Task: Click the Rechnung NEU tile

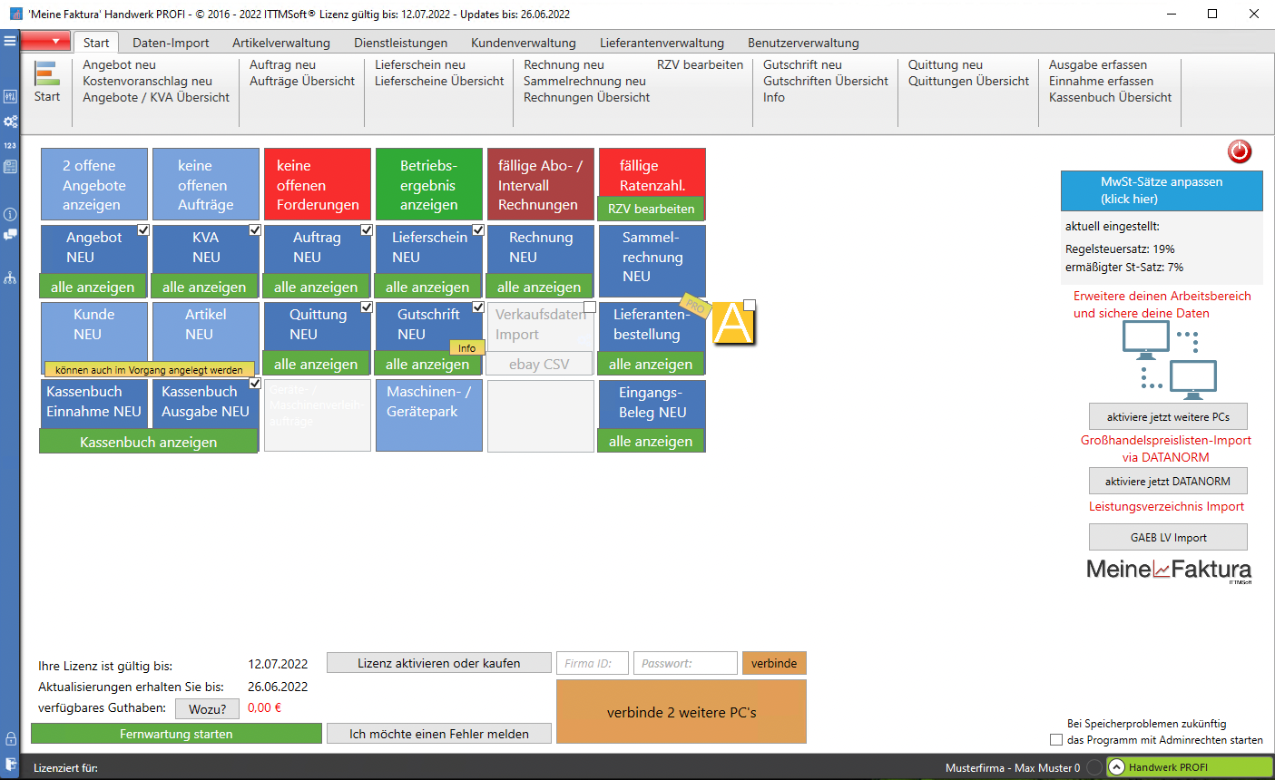Action: (541, 249)
